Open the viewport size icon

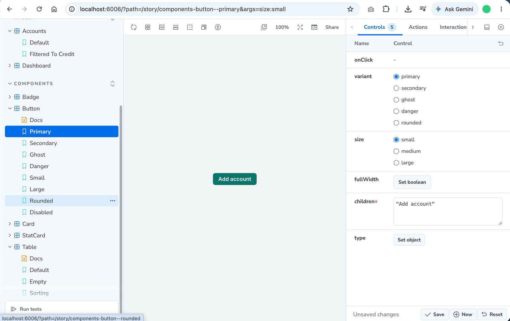(204, 27)
